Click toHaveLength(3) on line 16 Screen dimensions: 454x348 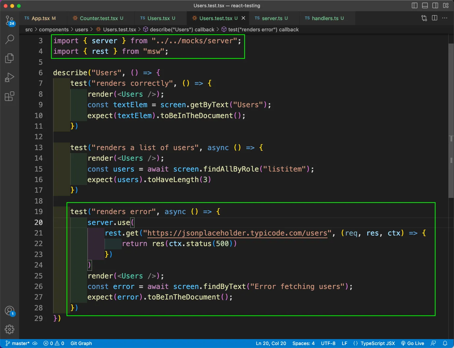point(179,179)
